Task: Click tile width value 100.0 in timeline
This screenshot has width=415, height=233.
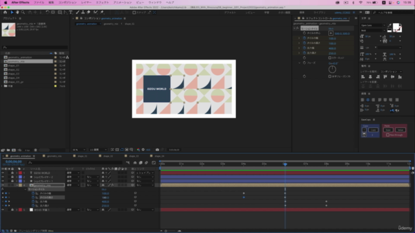Action: coord(105,194)
